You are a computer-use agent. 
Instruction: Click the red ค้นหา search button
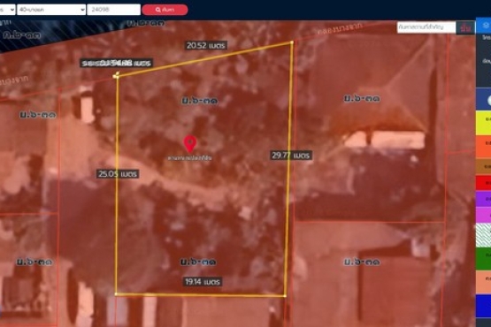pyautogui.click(x=165, y=10)
